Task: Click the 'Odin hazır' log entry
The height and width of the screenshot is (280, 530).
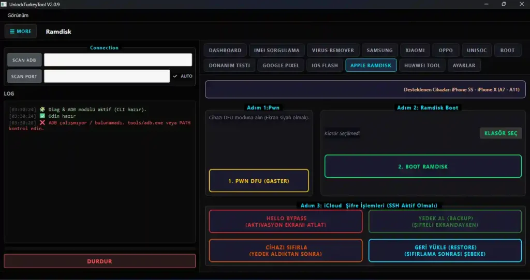Action: [62, 116]
